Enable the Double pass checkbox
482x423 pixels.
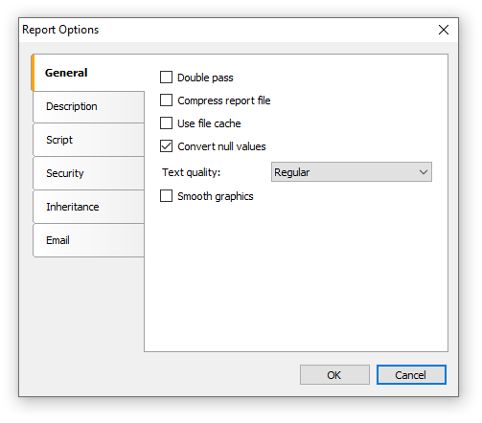(166, 78)
